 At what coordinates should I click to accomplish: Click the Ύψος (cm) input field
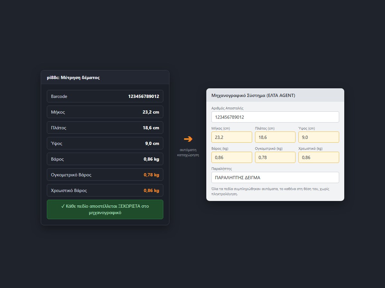click(319, 137)
